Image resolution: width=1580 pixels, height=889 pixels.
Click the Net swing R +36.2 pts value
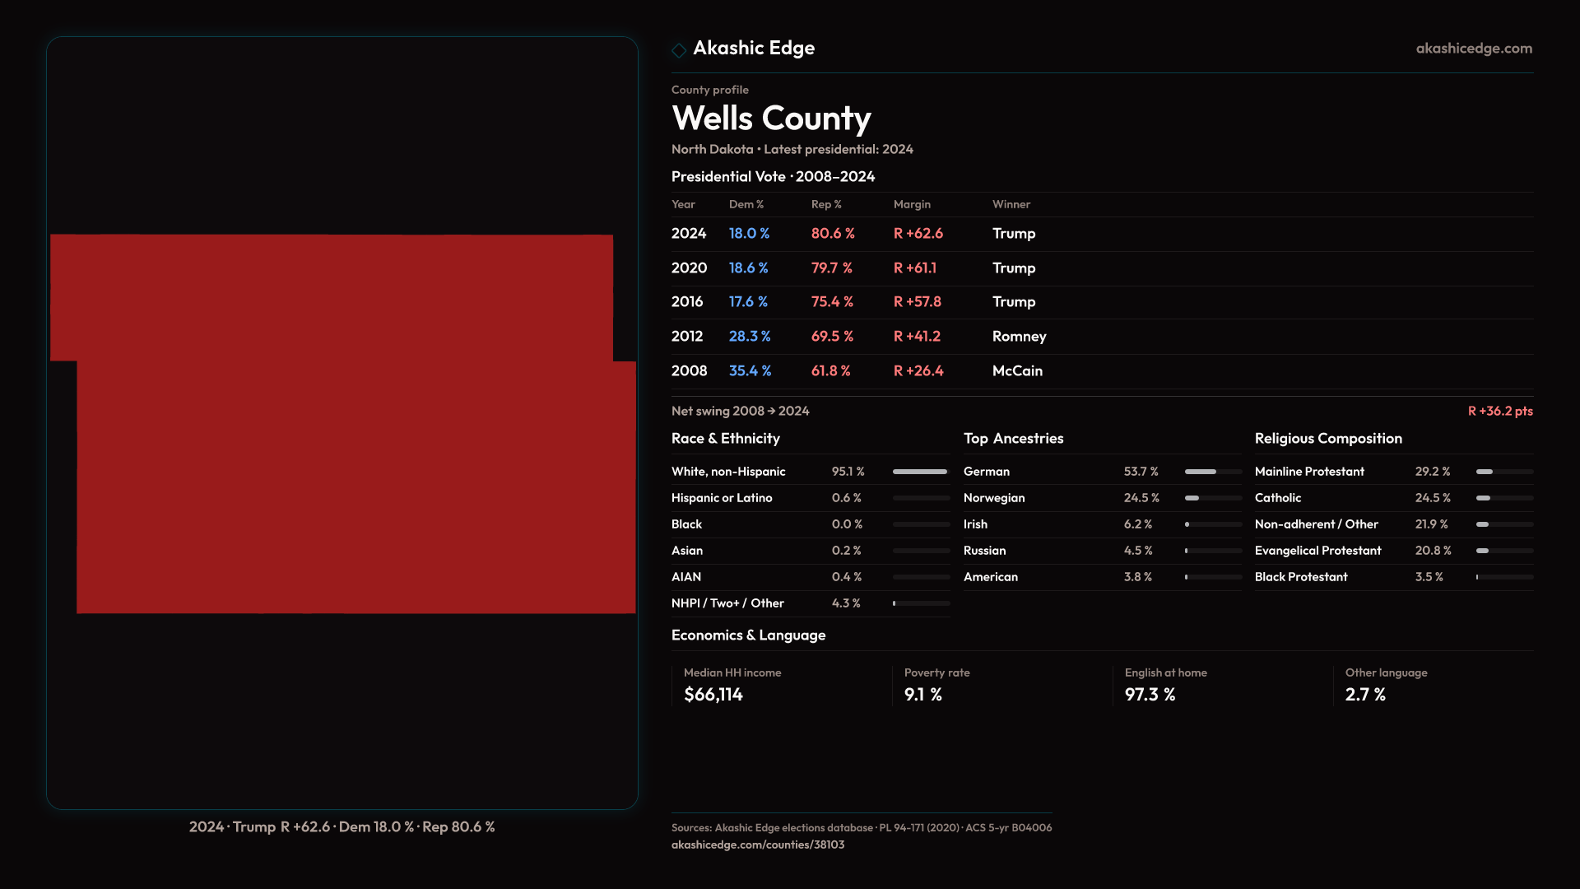pos(1499,411)
